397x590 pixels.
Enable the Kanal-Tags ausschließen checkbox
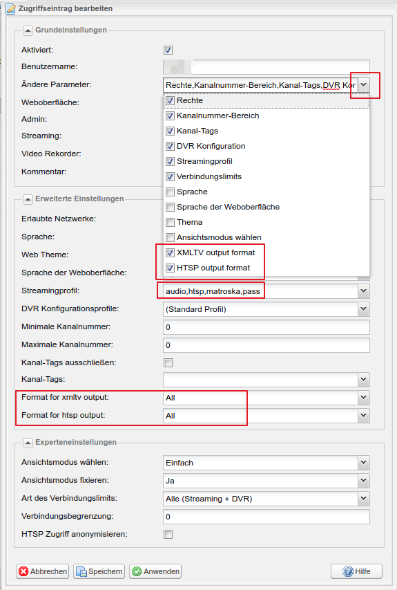pyautogui.click(x=168, y=362)
